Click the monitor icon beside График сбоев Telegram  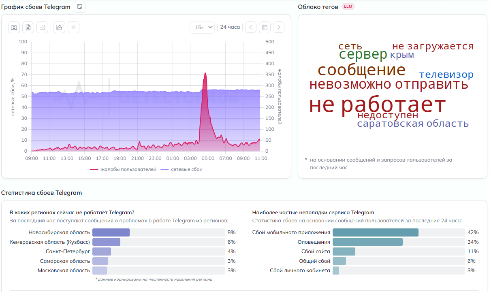(80, 7)
